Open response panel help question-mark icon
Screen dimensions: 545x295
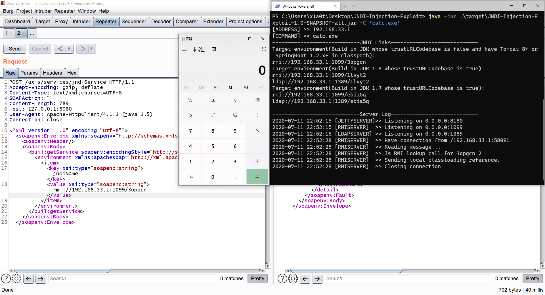(282, 279)
